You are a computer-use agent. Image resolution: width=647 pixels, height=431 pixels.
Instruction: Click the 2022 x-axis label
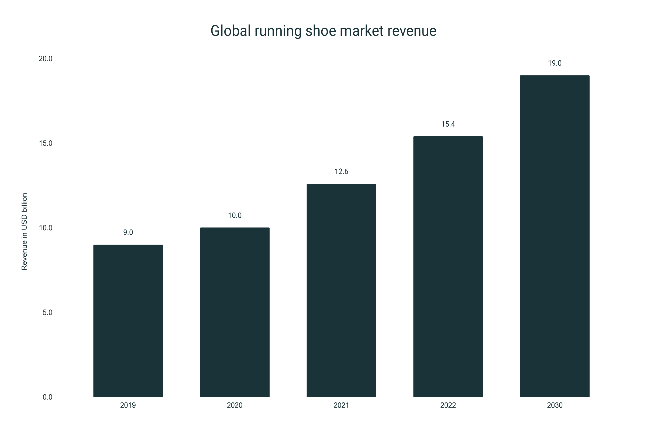[448, 405]
